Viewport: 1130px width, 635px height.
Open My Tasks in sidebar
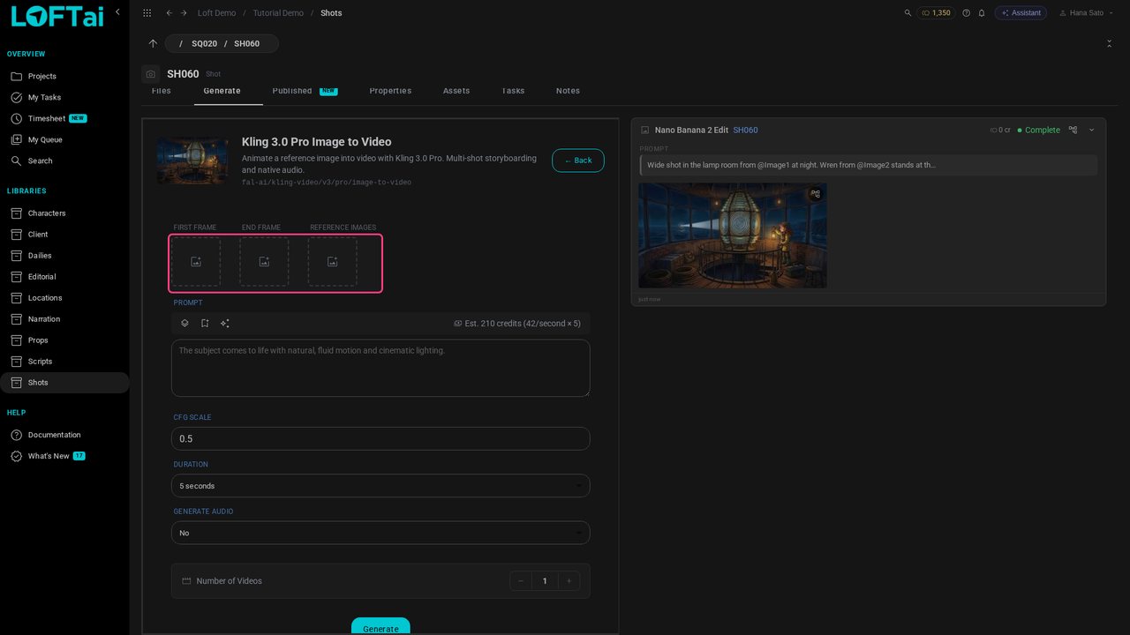coord(64,97)
